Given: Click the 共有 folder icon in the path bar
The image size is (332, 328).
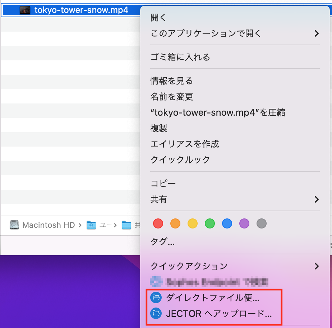Looking at the screenshot, I should click(126, 225).
